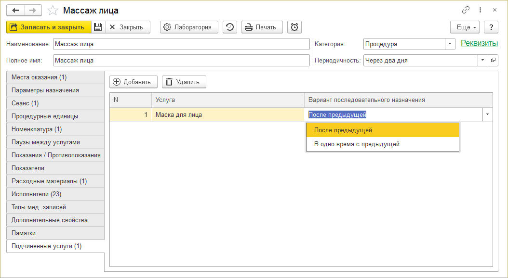
Task: Click the floppy disk save icon
Action: 98,27
